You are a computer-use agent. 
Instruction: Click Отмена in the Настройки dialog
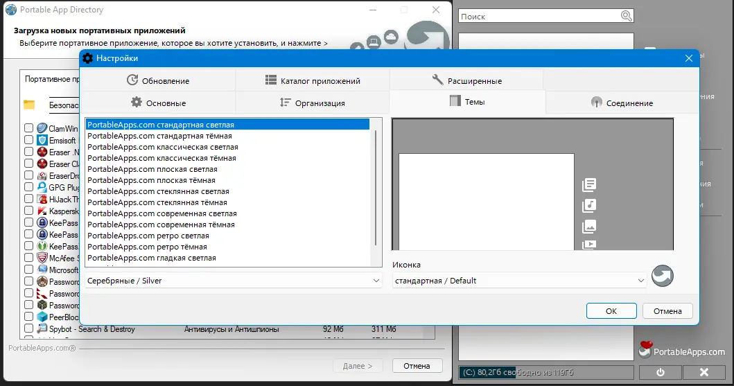[667, 310]
